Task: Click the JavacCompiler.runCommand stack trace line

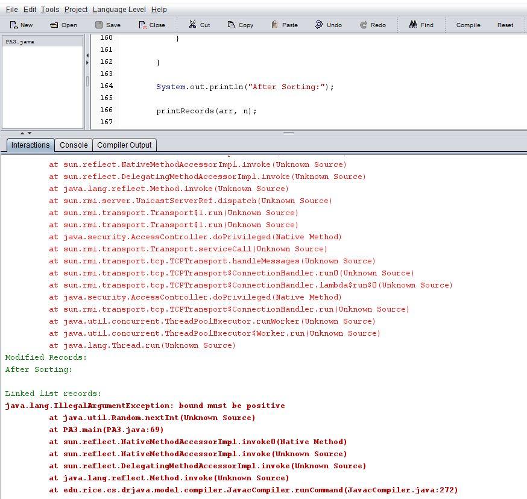Action: click(x=253, y=490)
